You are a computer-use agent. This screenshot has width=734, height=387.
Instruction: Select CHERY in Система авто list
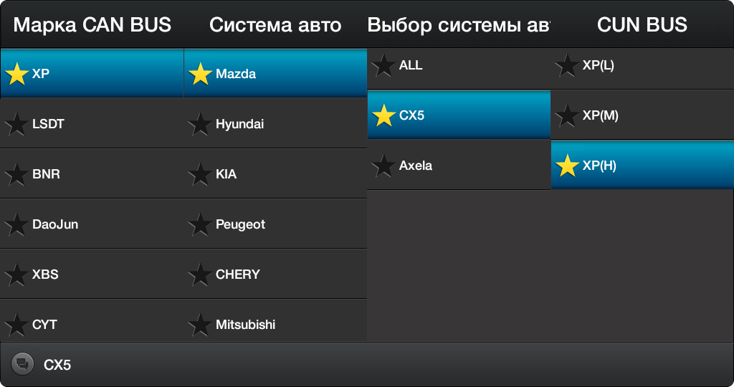(275, 274)
